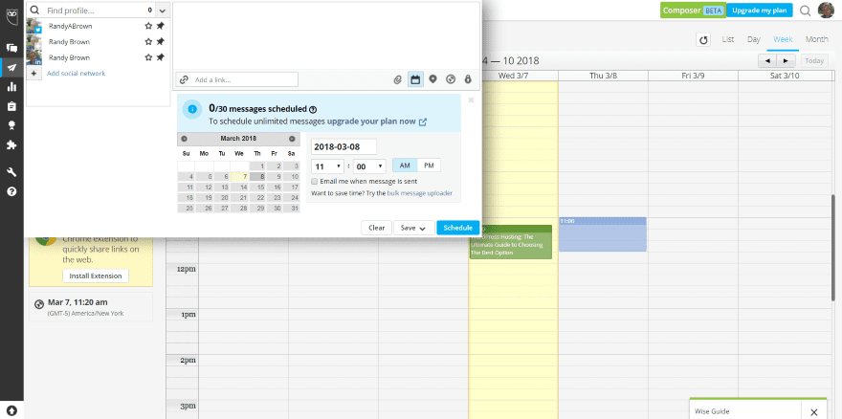Open the minutes dropdown showing 00
The width and height of the screenshot is (842, 419).
(x=368, y=165)
